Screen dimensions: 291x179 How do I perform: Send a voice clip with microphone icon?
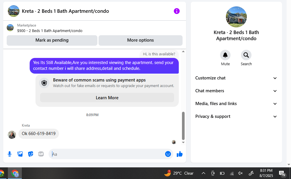(x=10, y=154)
